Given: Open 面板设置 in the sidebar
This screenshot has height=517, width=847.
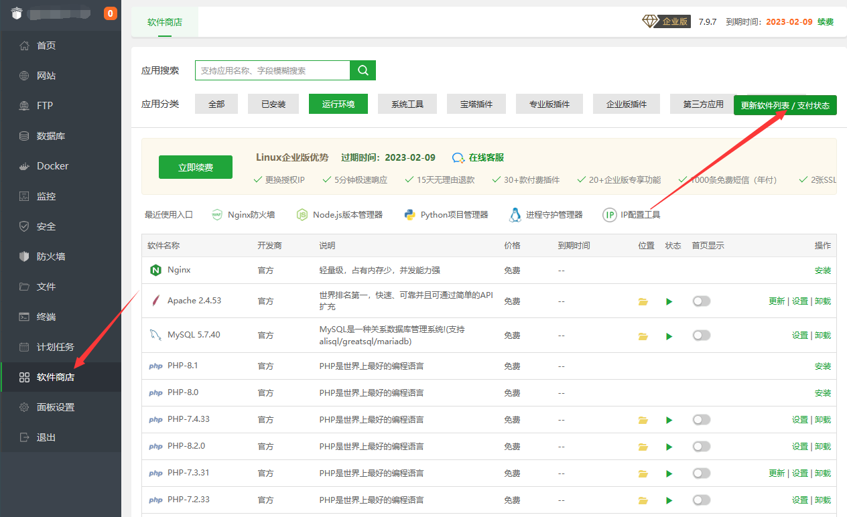Looking at the screenshot, I should [60, 407].
